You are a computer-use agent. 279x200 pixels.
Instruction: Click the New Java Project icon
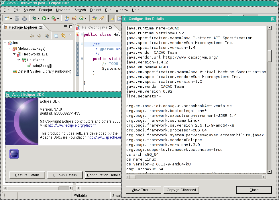click(x=67, y=18)
